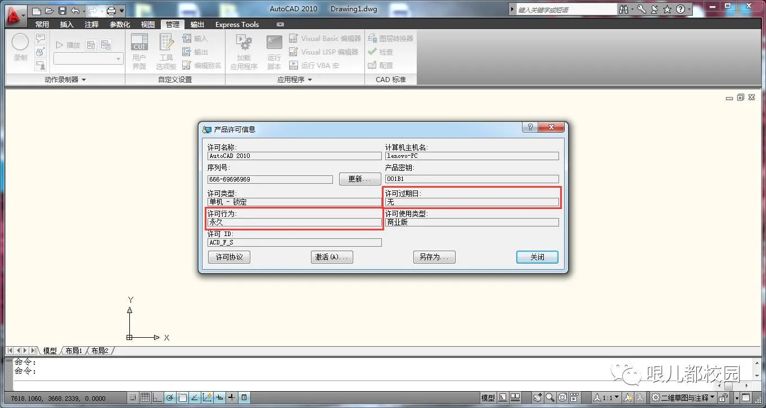The height and width of the screenshot is (408, 766).
Task: Toggle Grid display in the status bar
Action: [x=145, y=398]
